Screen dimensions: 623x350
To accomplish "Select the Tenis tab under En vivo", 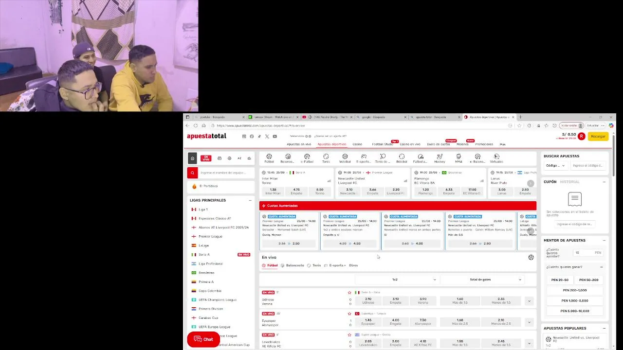I will (x=314, y=265).
